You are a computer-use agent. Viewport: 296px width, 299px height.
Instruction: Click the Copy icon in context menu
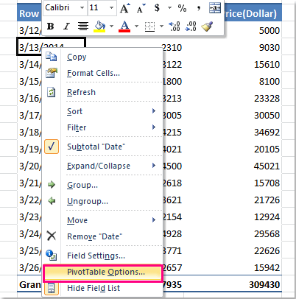52,57
